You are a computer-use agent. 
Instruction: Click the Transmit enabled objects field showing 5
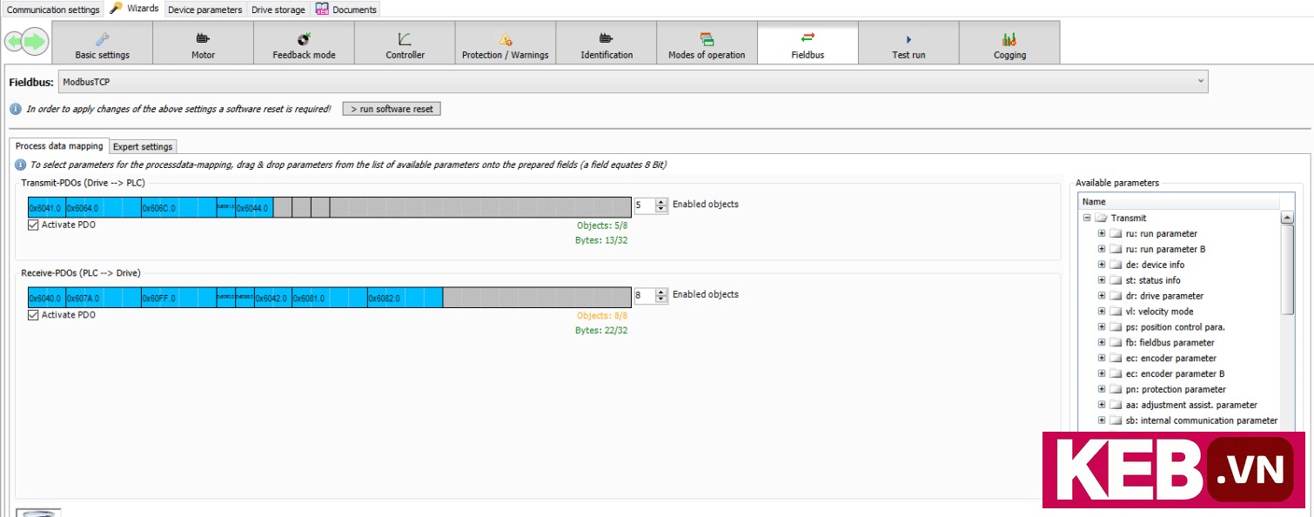(645, 205)
